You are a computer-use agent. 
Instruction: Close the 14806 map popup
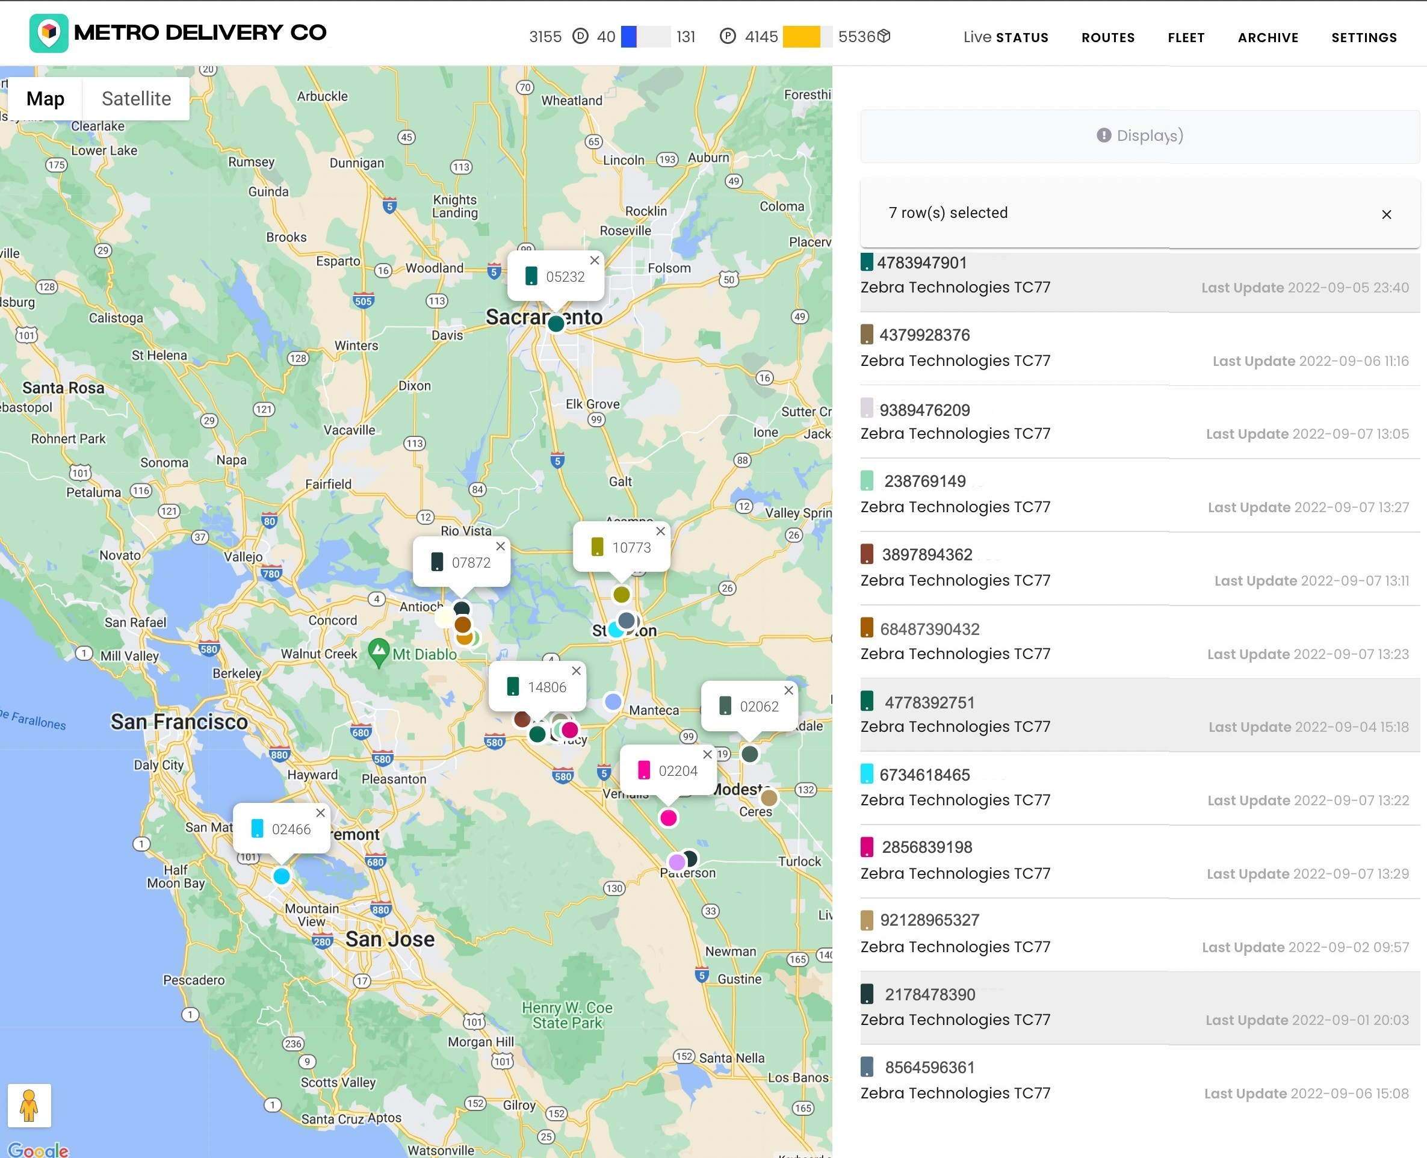(x=577, y=670)
